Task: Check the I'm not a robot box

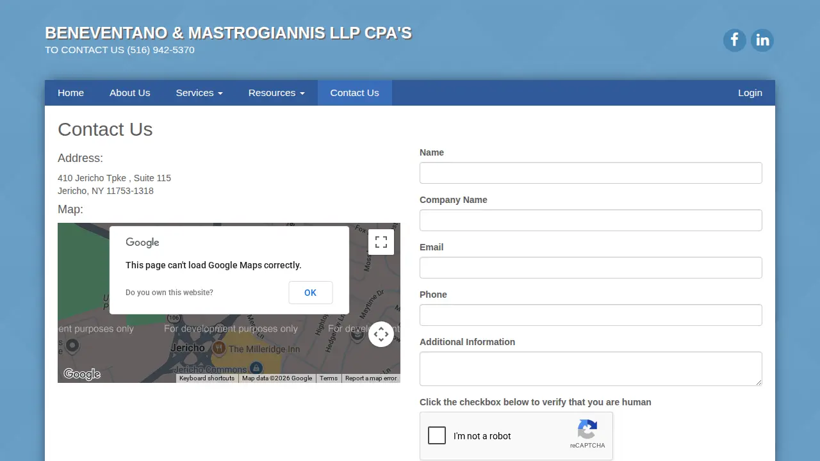Action: 437,435
